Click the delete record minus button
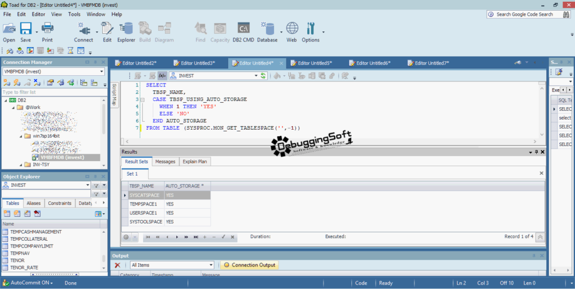Screen dimensions: 575x289 [x=214, y=237]
